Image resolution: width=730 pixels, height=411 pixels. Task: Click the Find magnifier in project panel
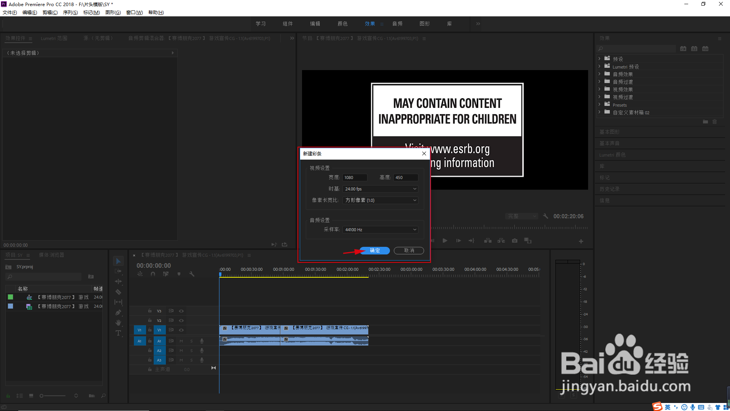(x=103, y=396)
